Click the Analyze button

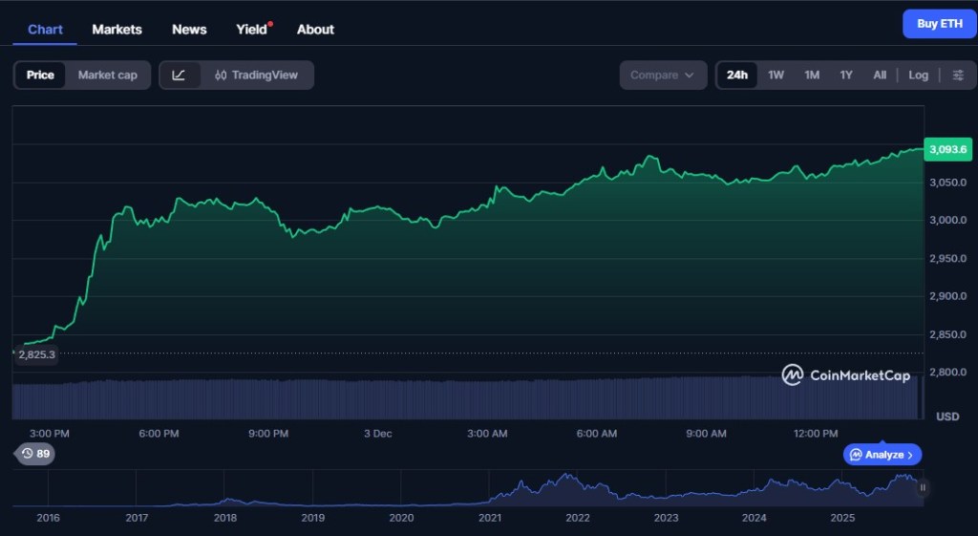(882, 454)
